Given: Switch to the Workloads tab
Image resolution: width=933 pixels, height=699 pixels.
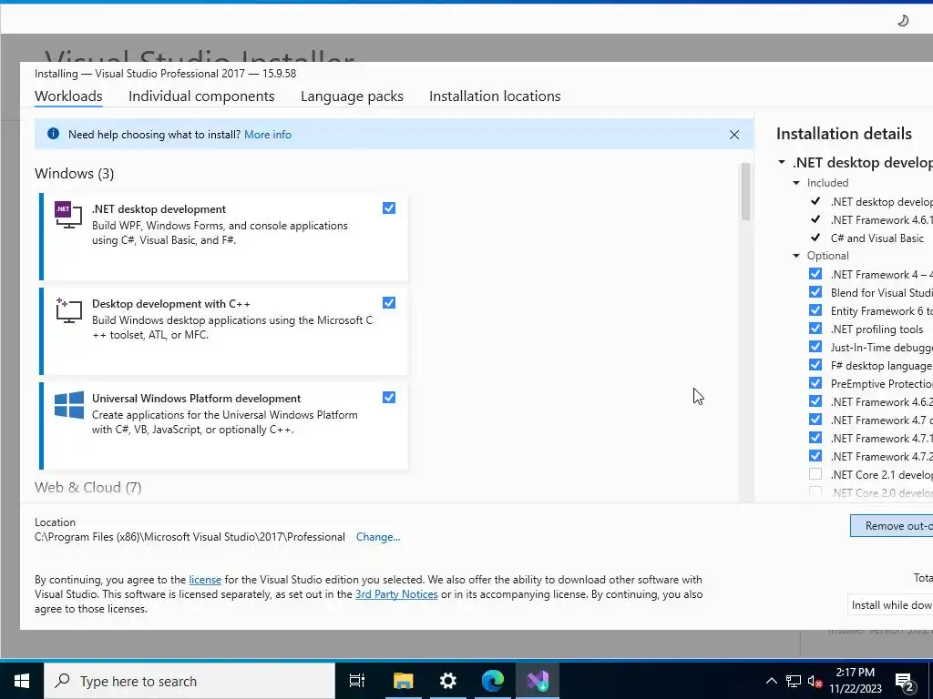Looking at the screenshot, I should coord(68,96).
